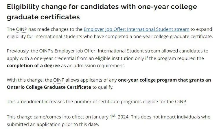Click the bold 'completion of a degree' text
The image size is (219, 132).
click(33, 65)
